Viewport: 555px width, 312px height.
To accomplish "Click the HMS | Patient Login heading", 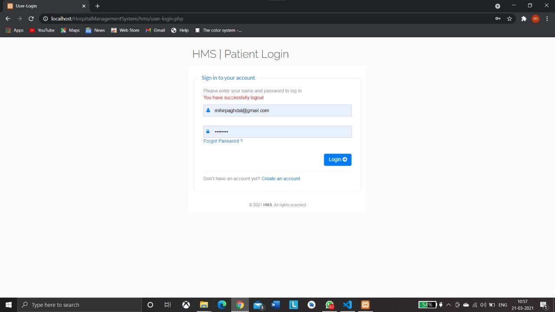I will [241, 54].
